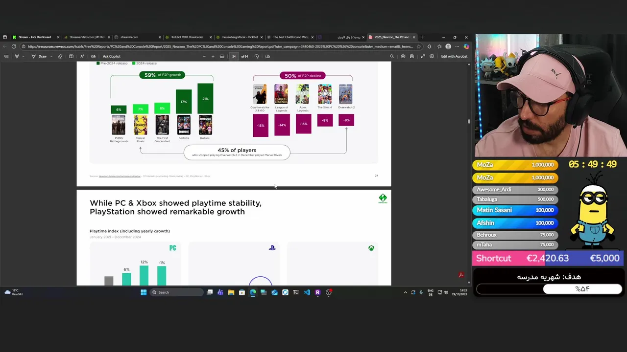
Task: Rotate the PDF page
Action: 257,56
